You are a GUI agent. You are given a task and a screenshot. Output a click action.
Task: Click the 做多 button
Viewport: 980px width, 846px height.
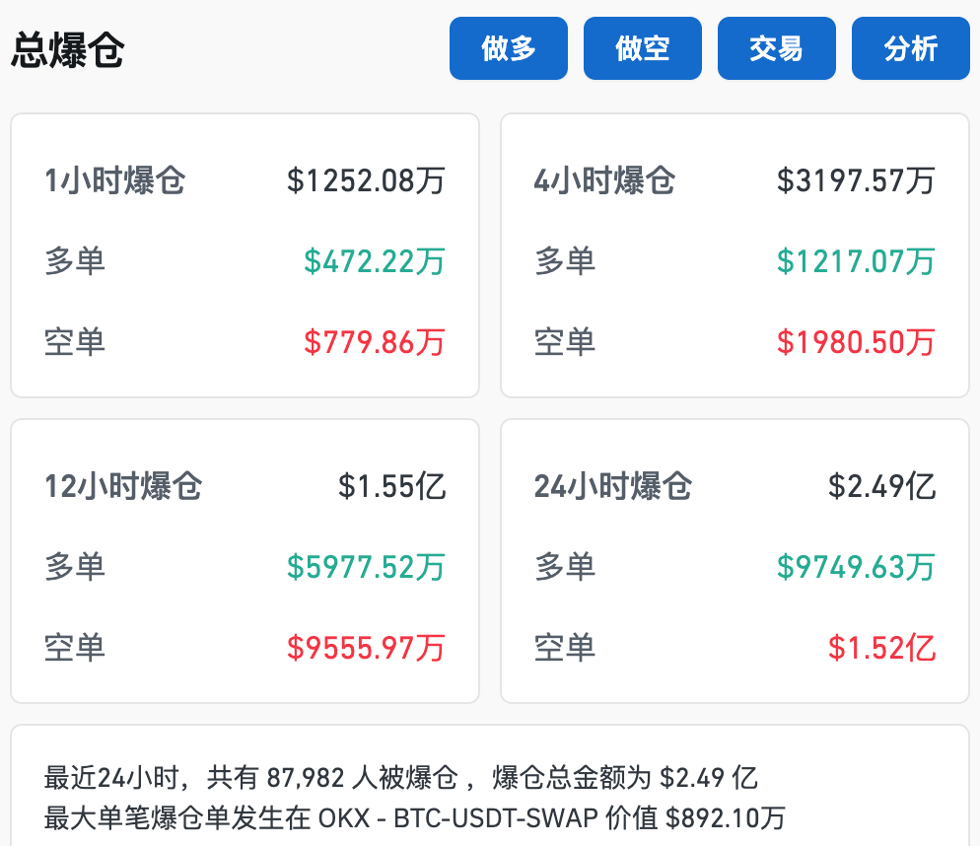[x=509, y=48]
